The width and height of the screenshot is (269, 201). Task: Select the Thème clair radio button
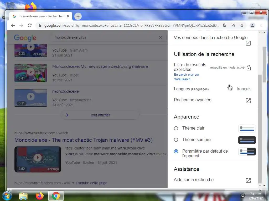(176, 128)
